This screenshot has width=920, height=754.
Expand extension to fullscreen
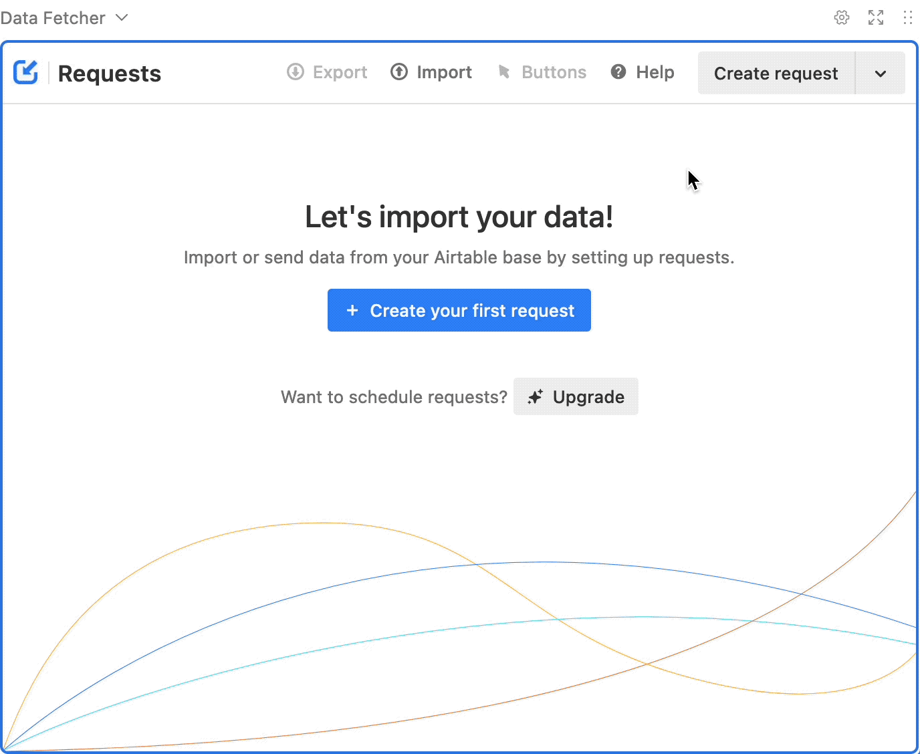875,17
